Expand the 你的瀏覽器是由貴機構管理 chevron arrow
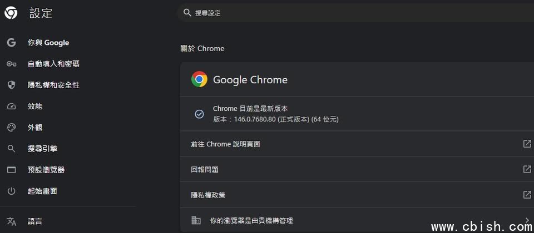This screenshot has height=233, width=534. click(x=527, y=220)
